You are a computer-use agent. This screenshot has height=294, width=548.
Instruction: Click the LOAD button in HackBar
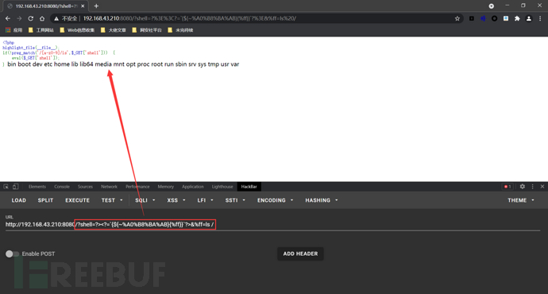pos(19,200)
